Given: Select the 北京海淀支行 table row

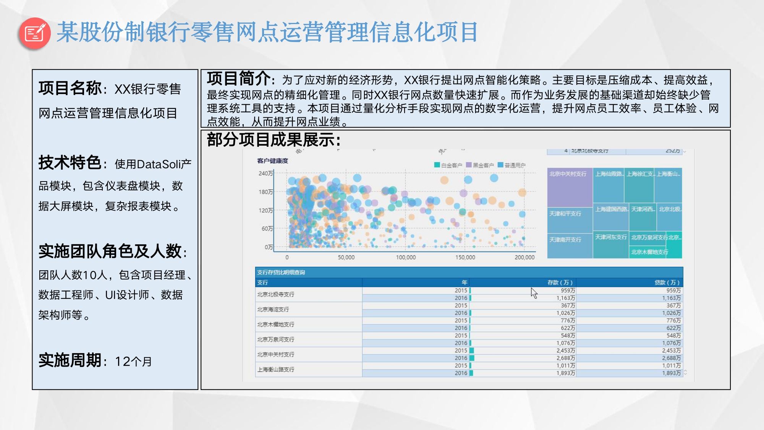Looking at the screenshot, I should pyautogui.click(x=273, y=309).
